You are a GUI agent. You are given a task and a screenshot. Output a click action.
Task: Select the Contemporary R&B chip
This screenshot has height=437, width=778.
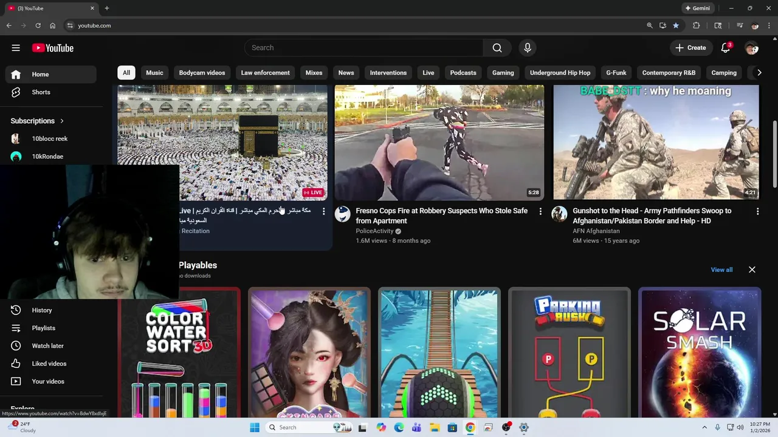click(669, 73)
